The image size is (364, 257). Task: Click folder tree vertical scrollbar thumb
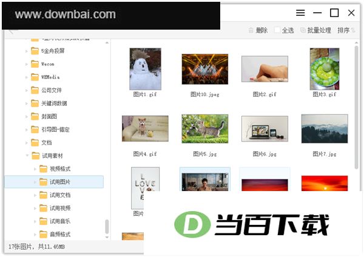107,227
